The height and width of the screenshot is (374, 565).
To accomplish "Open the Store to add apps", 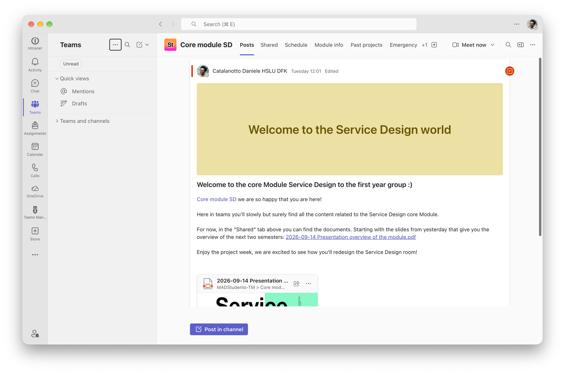I will pyautogui.click(x=35, y=234).
